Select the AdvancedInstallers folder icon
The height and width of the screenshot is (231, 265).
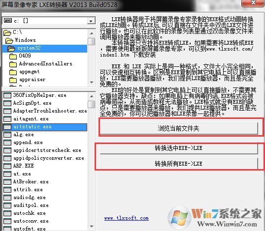click(13, 64)
